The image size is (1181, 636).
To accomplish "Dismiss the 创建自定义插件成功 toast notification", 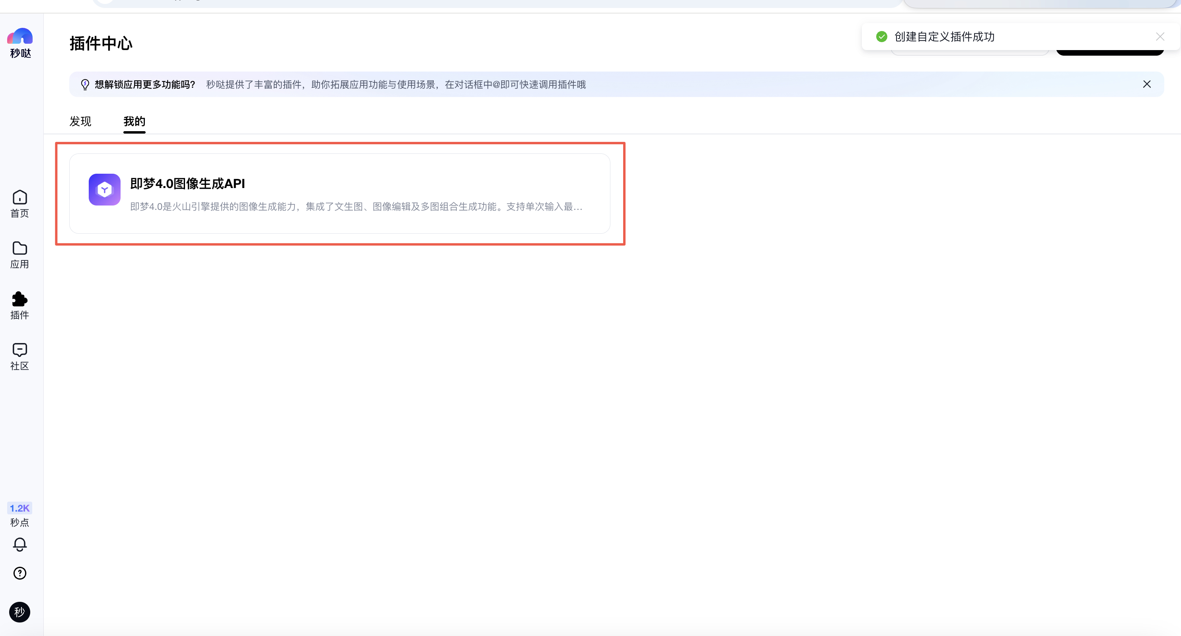I will pos(1160,37).
